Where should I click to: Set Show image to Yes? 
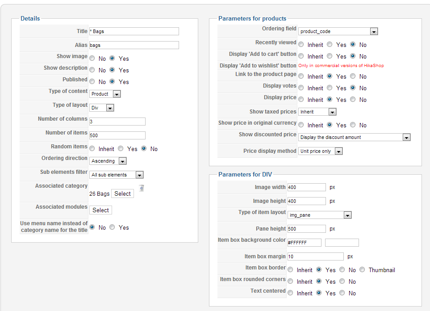tap(112, 58)
